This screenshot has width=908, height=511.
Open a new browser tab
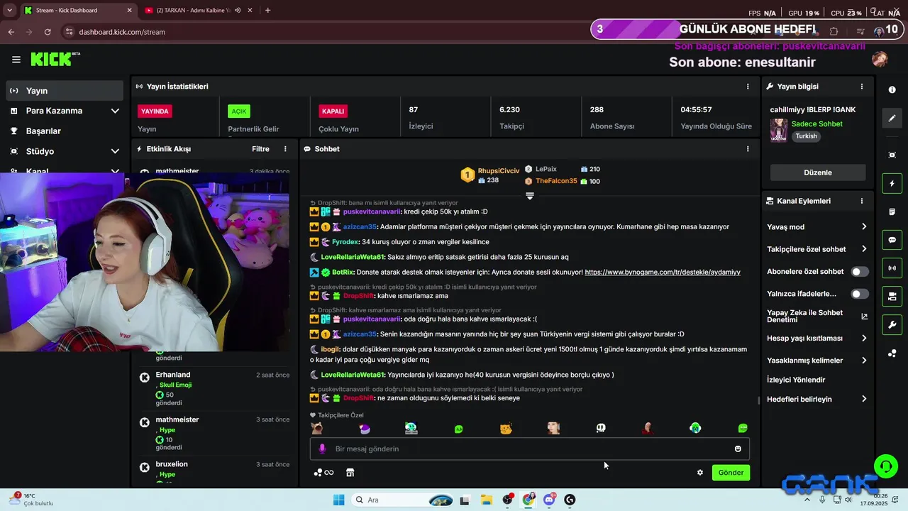[267, 11]
